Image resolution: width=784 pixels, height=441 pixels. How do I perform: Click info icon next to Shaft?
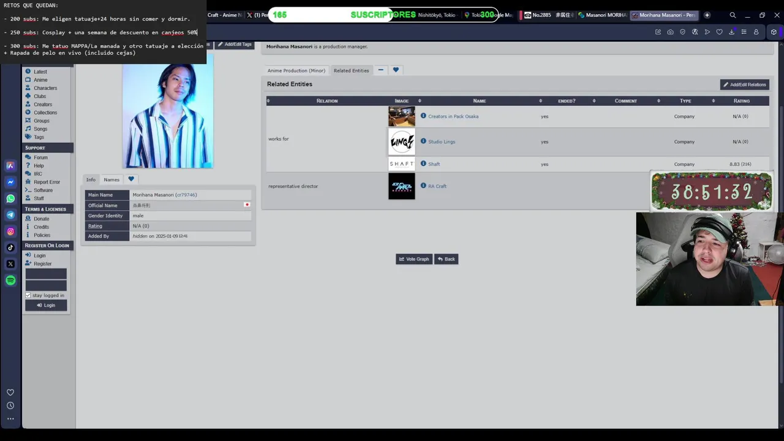click(x=423, y=164)
